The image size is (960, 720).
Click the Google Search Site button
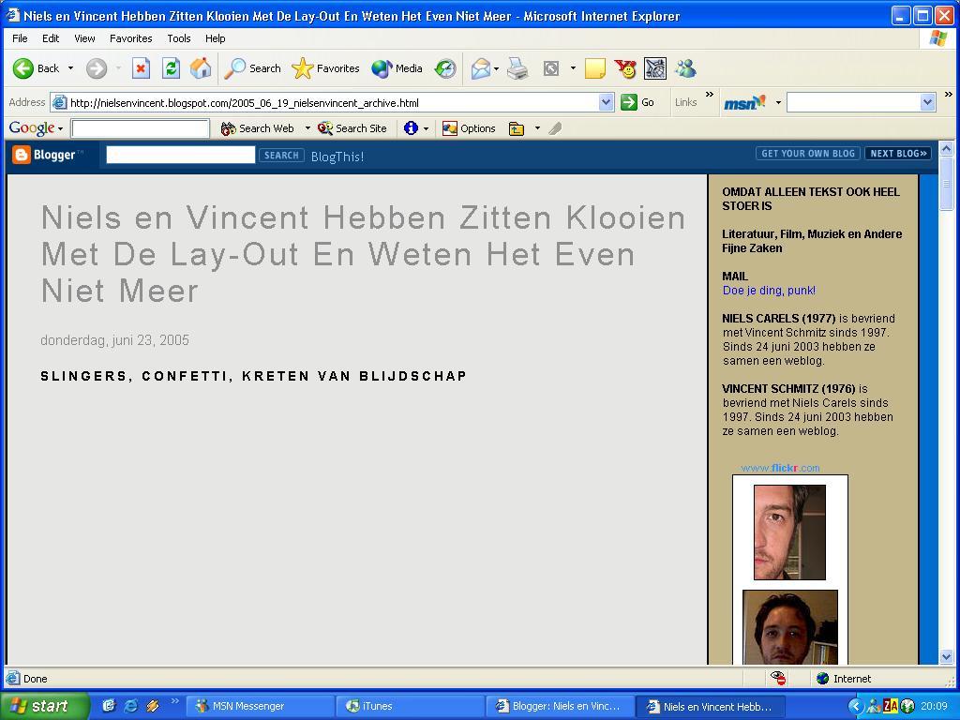352,128
